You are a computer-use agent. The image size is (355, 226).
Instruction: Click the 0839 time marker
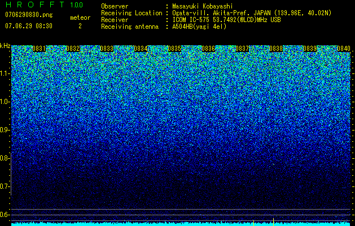coord(310,49)
